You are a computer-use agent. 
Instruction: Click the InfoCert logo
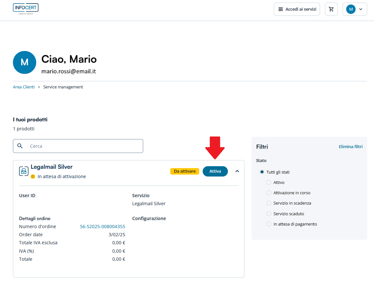point(26,9)
